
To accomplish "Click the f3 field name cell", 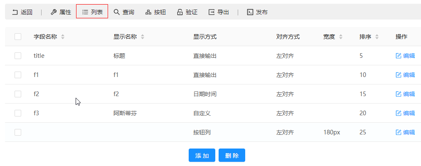I will [36, 113].
